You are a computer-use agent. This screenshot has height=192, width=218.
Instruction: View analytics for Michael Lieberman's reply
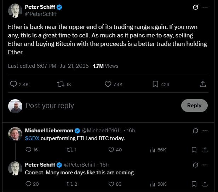coord(153,150)
